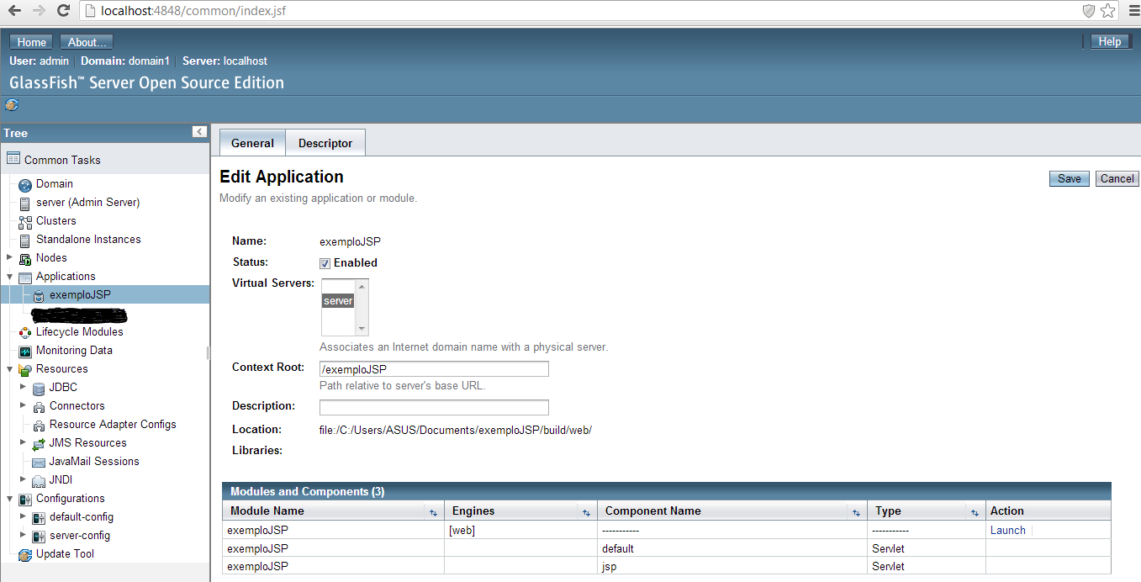
Task: Launch the exemploJSP web module
Action: click(1008, 531)
